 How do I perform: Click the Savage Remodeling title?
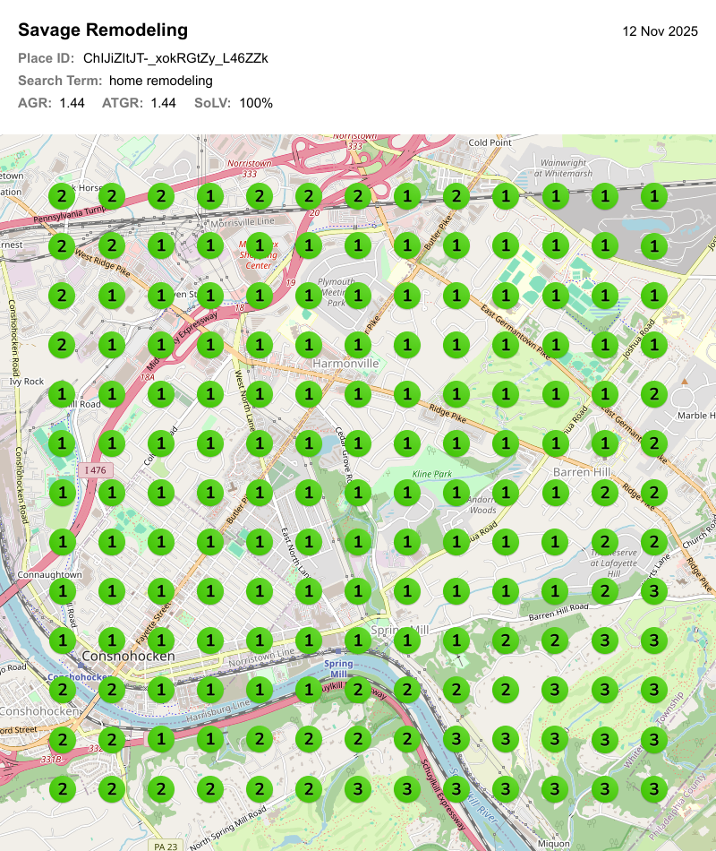point(103,30)
